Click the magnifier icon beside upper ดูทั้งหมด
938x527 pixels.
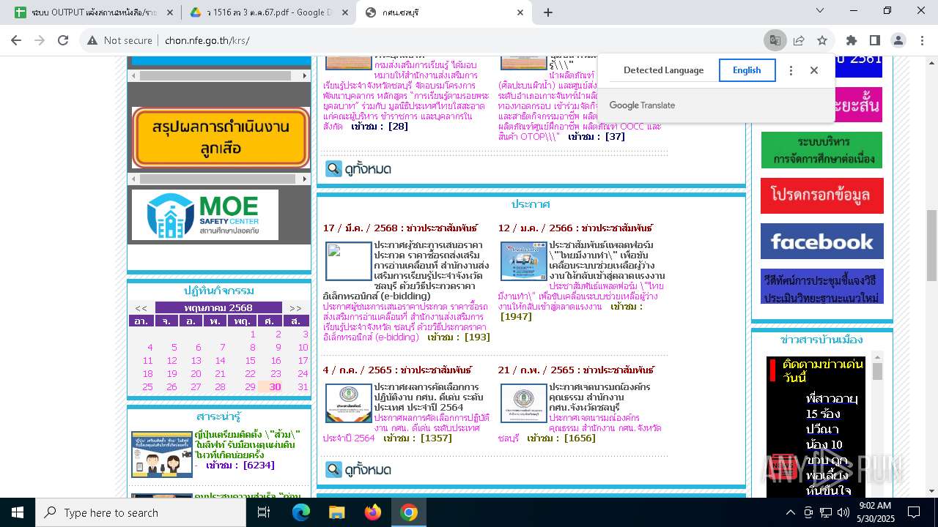(333, 169)
